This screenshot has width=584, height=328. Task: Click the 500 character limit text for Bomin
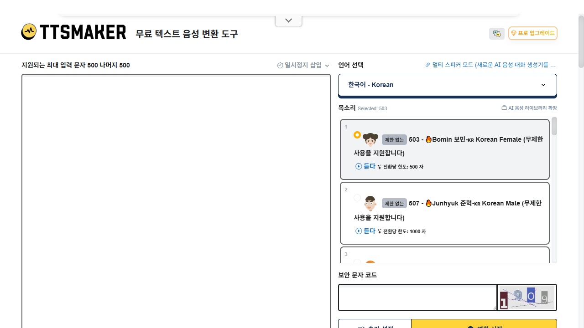403,167
